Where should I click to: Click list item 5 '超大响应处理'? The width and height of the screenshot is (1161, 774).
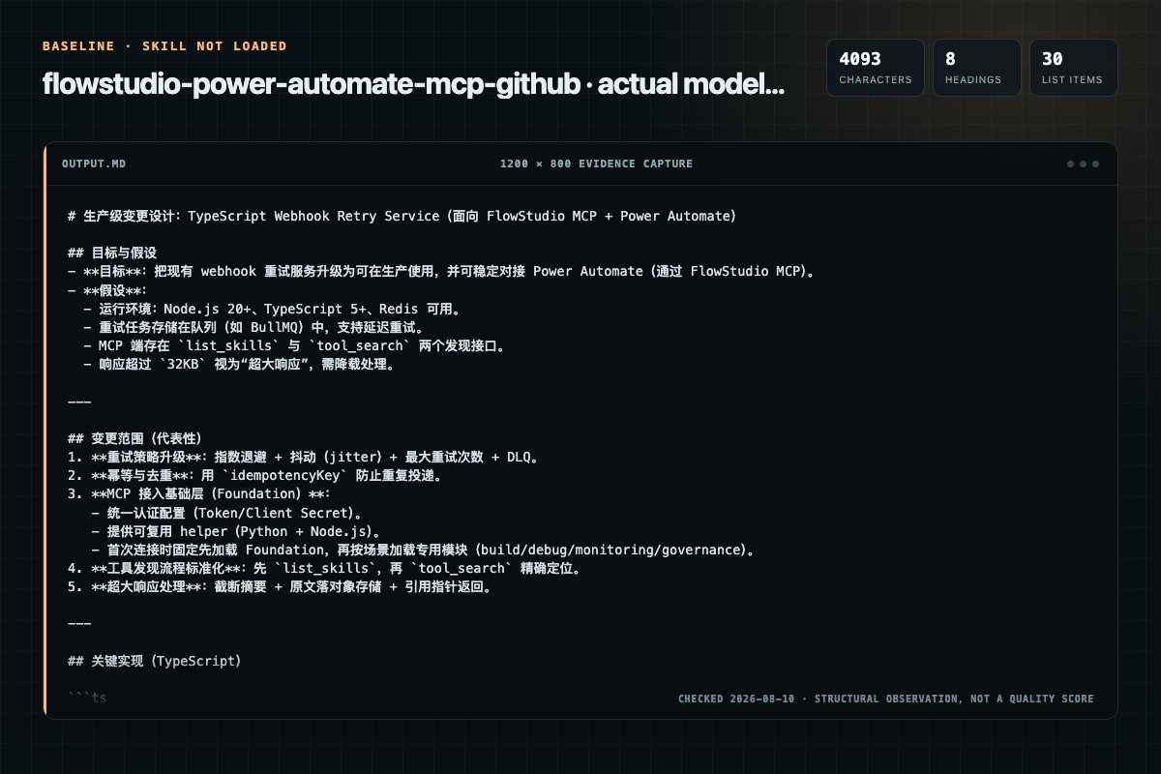tap(280, 586)
